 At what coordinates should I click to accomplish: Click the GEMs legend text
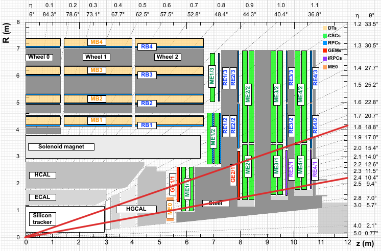[x=335, y=51]
